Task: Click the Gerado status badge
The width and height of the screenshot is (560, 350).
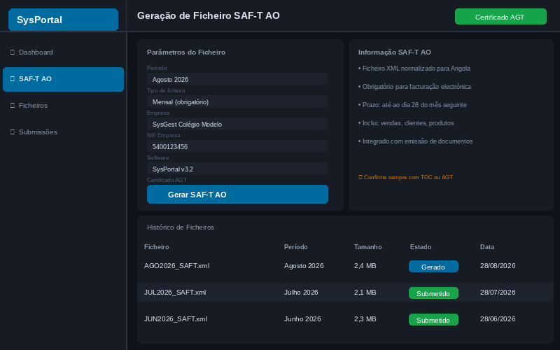Action: 433,267
